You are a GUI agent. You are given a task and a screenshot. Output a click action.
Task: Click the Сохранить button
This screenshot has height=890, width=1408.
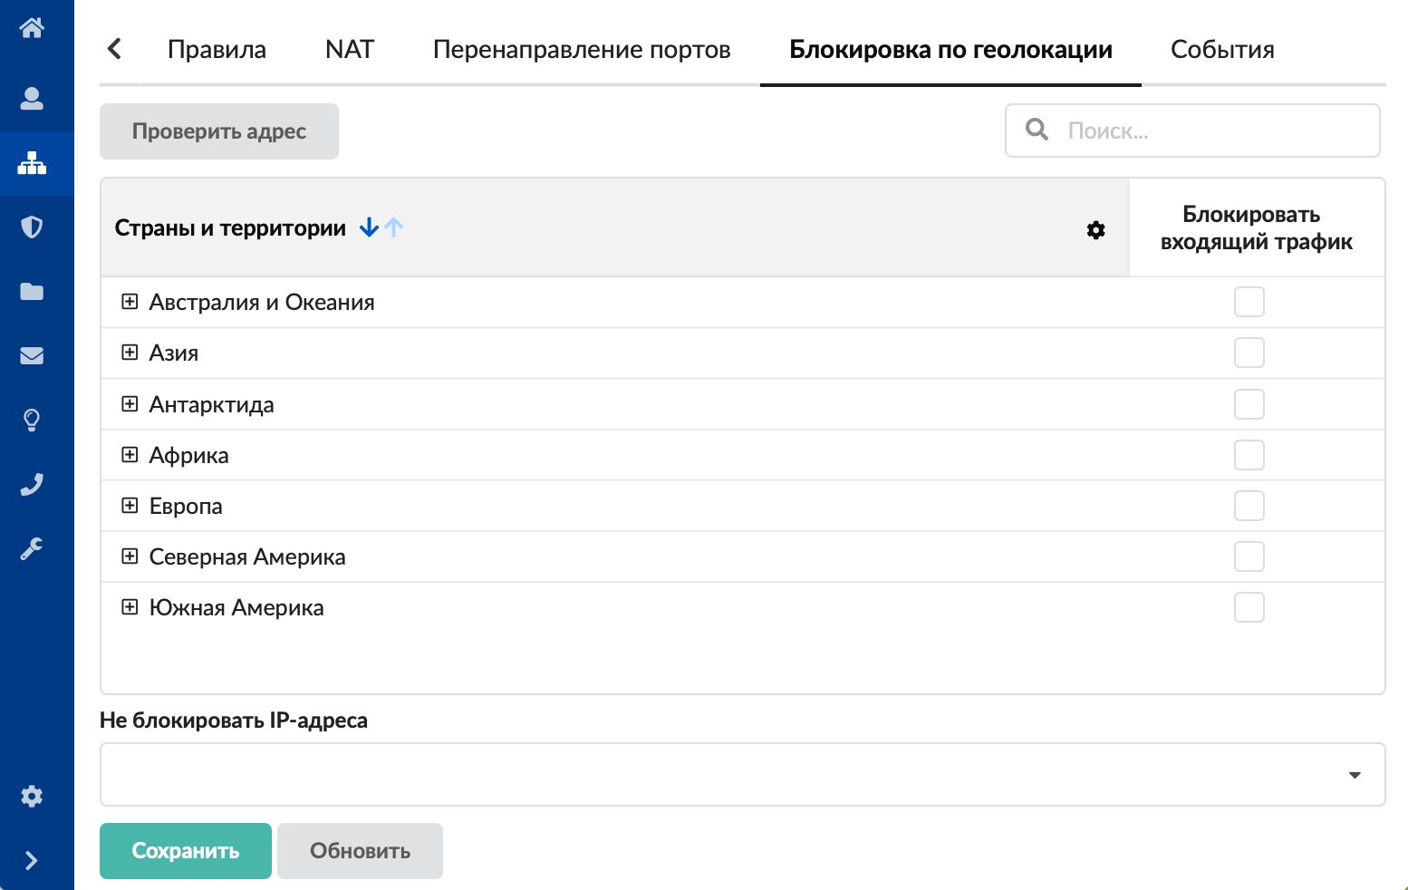186,851
